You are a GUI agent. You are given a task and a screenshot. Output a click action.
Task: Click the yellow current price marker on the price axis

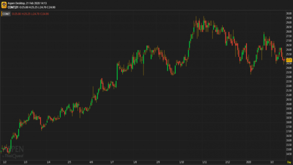click(289, 60)
